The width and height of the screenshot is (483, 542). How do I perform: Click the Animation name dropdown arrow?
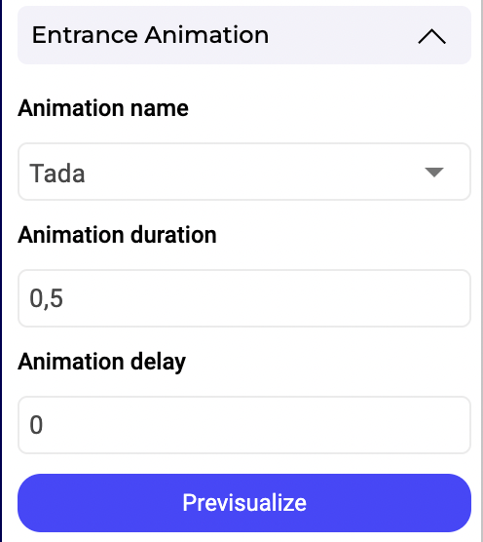[434, 172]
